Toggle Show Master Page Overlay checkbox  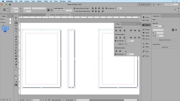click(75, 11)
